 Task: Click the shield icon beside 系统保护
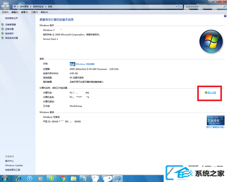tap(3, 34)
